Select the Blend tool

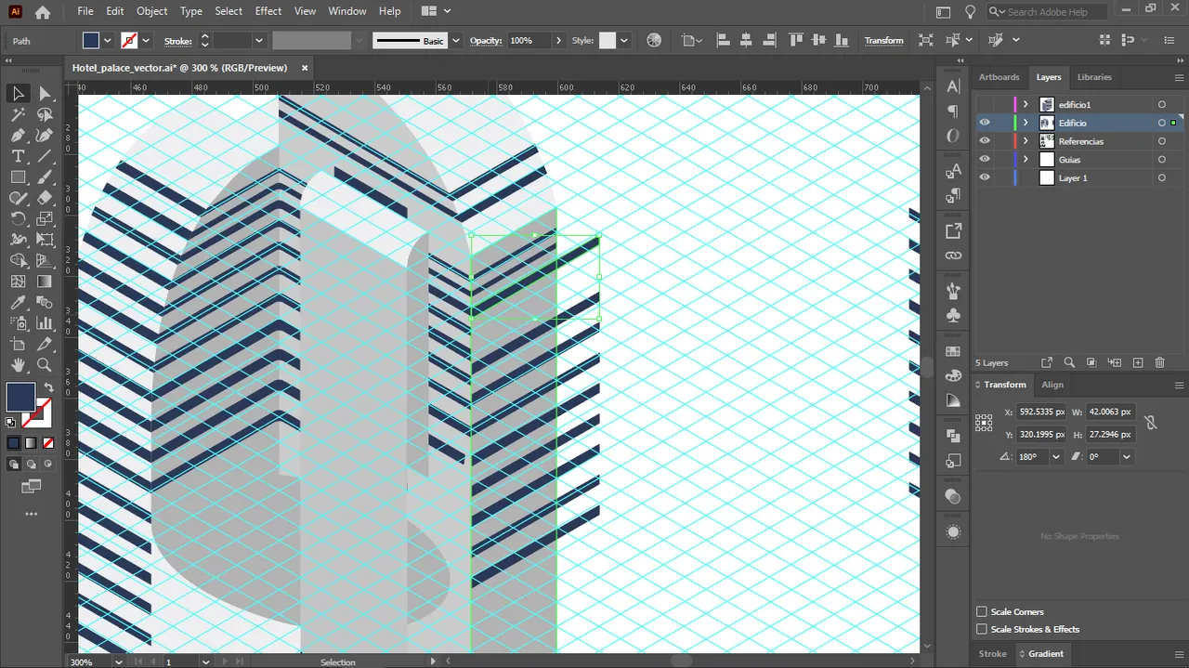coord(45,303)
